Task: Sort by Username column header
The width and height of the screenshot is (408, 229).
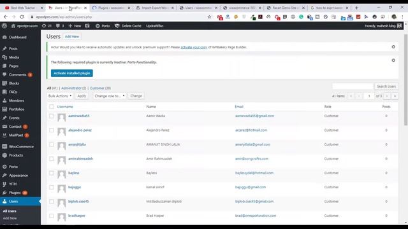Action: (x=65, y=107)
